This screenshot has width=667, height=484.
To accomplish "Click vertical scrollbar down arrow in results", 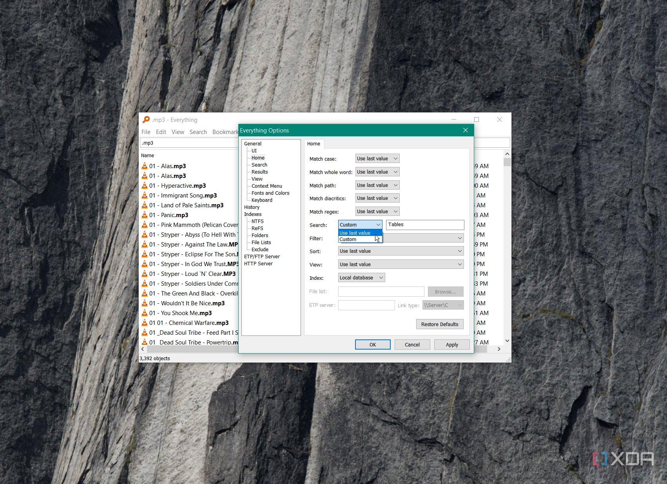I will coord(507,341).
